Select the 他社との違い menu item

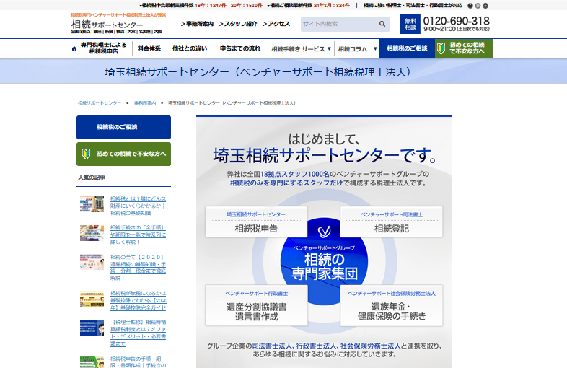click(x=190, y=48)
